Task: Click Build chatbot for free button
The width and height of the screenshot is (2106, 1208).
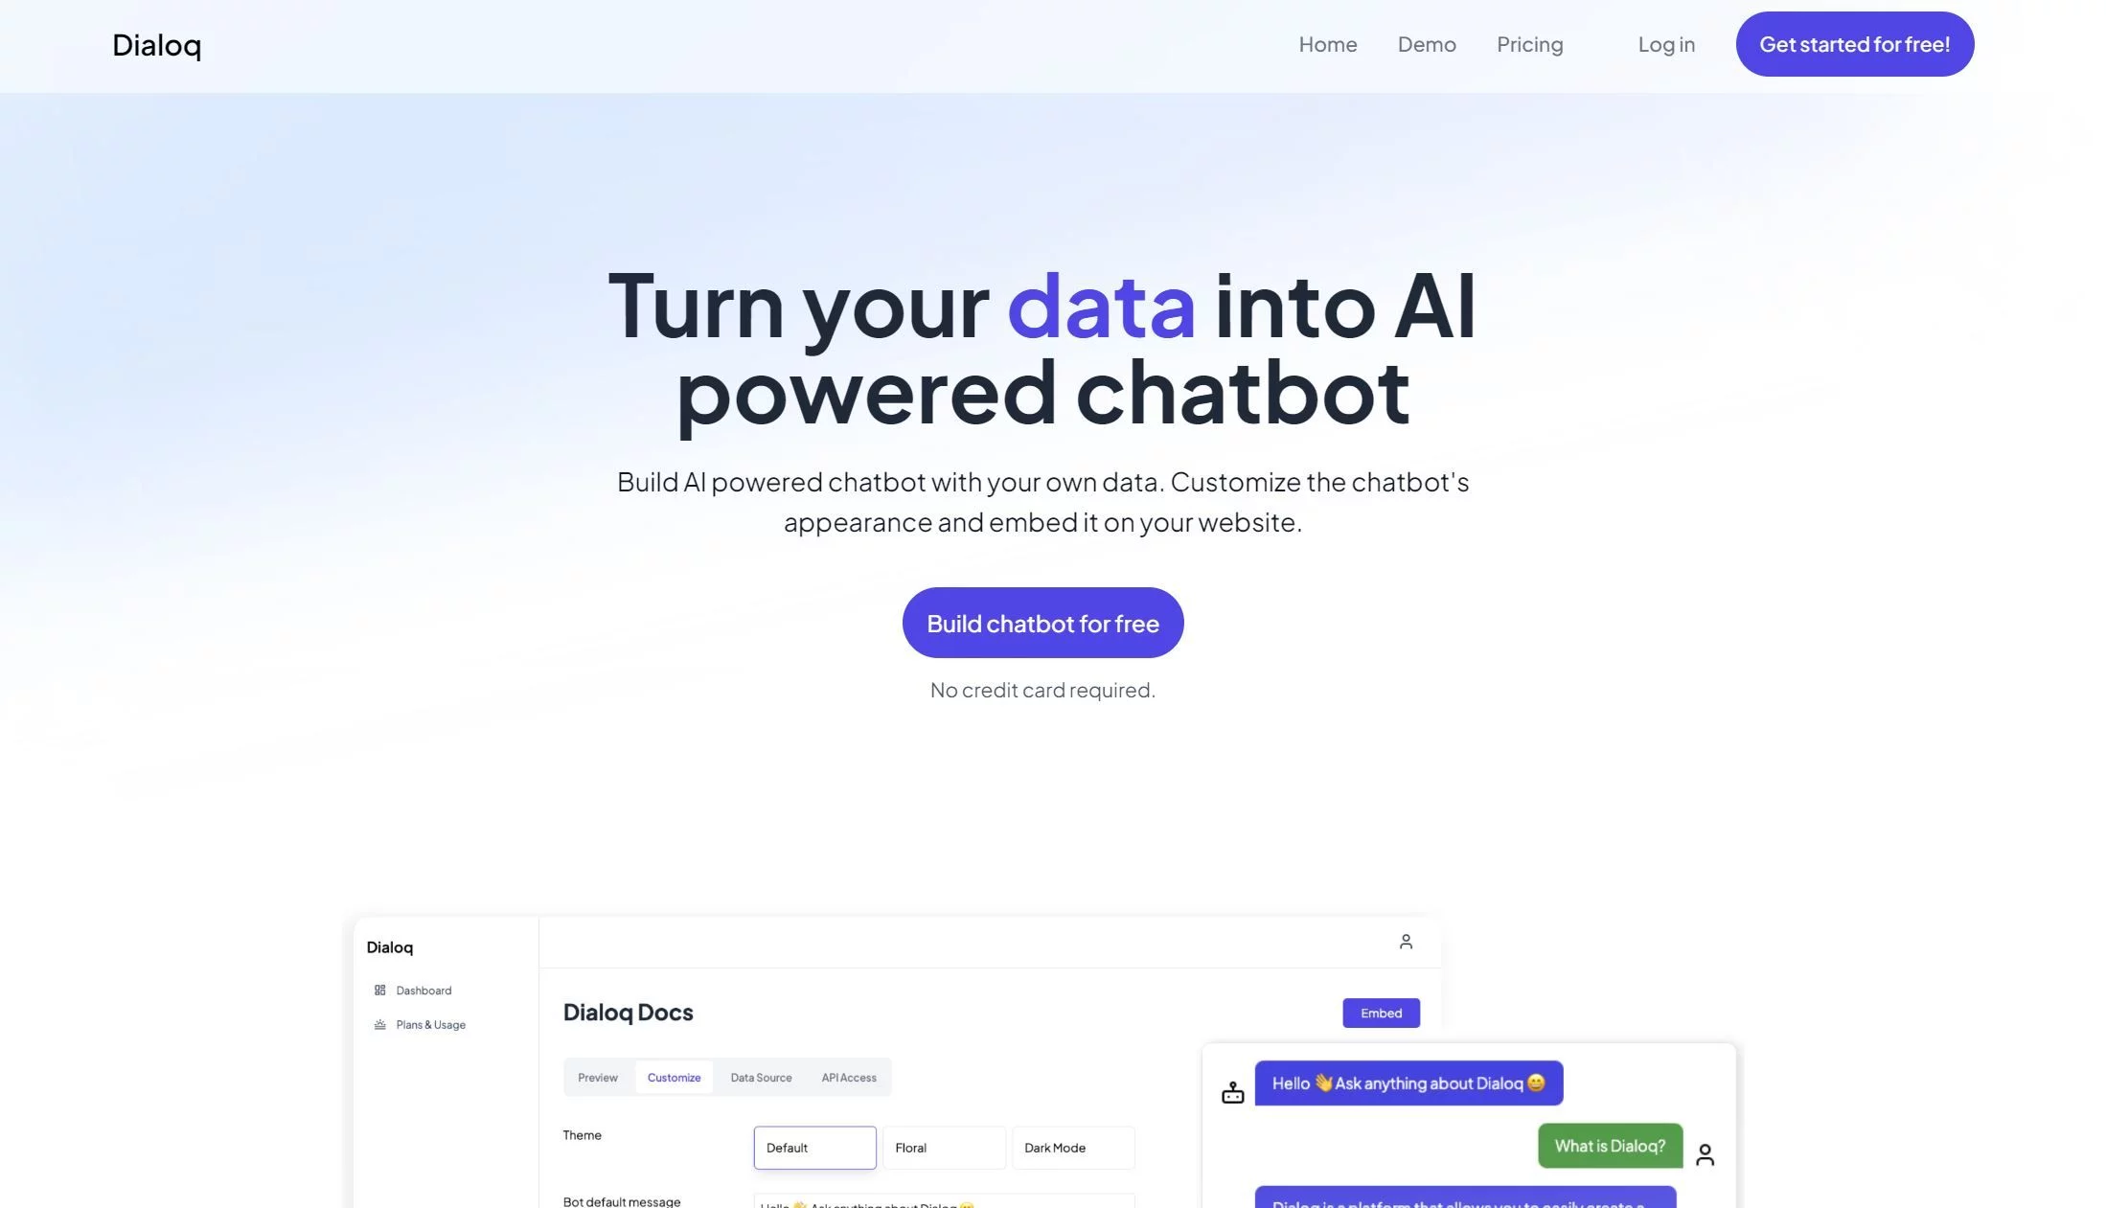Action: [1042, 622]
